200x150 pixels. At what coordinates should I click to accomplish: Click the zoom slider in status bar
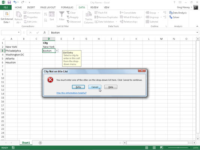[178, 148]
